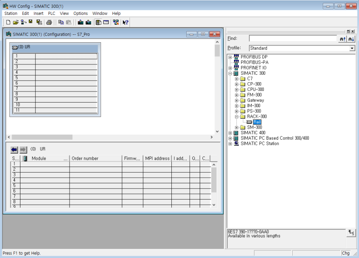Expand the PS-300 folder
Screen dimensions: 359x258
(x=236, y=111)
